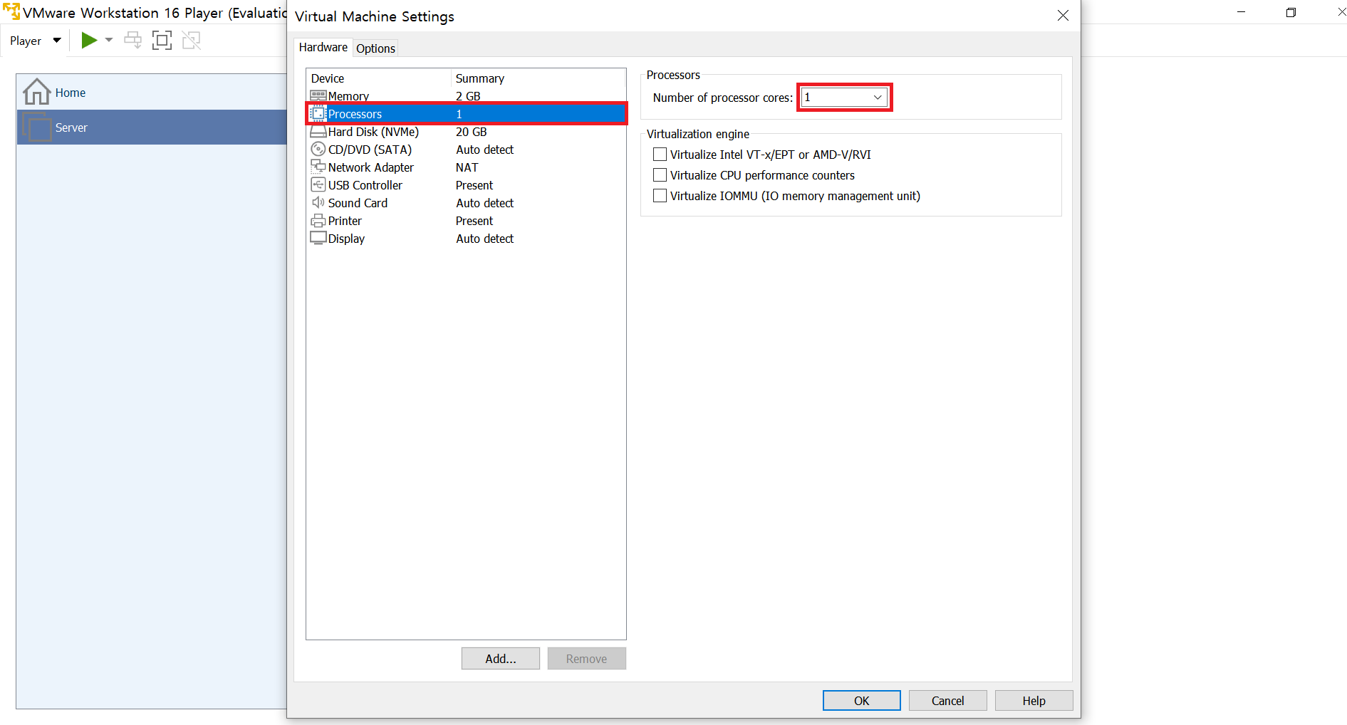Viewport: 1347px width, 725px height.
Task: Click the Unity mode toolbar icon
Action: click(191, 41)
